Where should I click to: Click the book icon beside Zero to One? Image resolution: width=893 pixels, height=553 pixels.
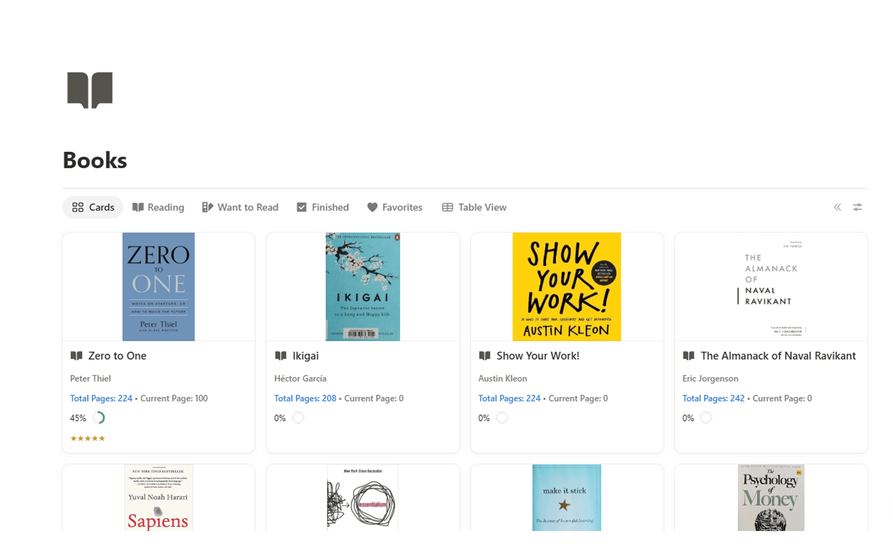(x=76, y=356)
